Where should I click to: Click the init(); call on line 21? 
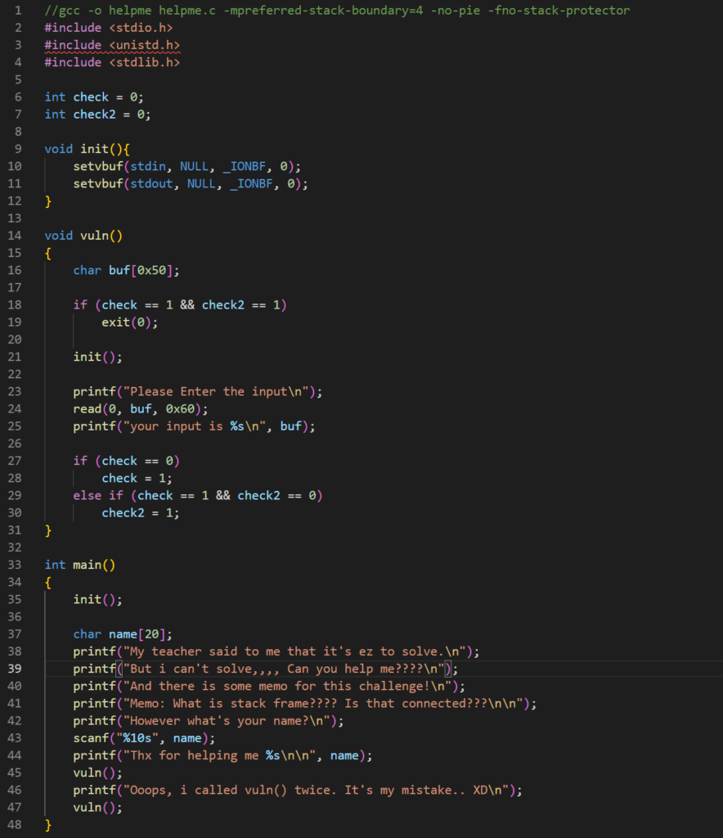point(97,357)
